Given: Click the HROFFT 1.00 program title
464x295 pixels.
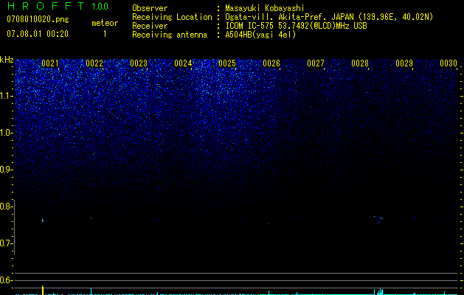Looking at the screenshot, I should [58, 6].
